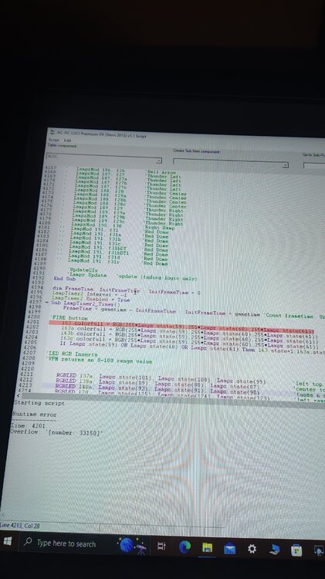
Task: Open Settings gear on the taskbar
Action: (252, 549)
